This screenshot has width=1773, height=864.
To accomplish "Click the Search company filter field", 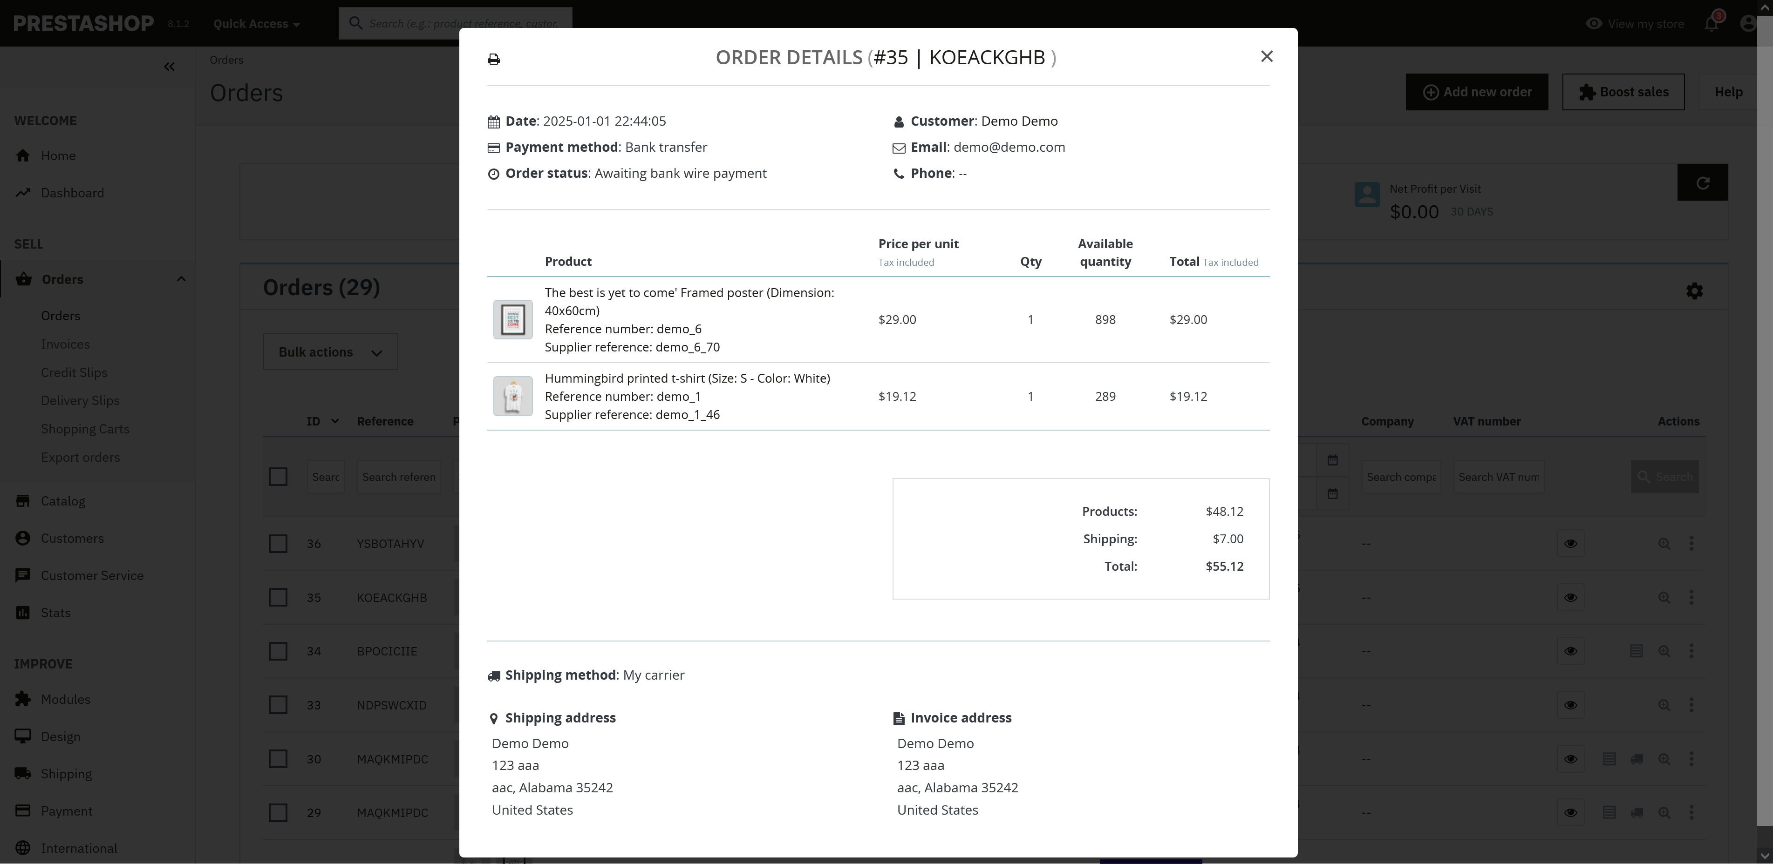I will coord(1401,477).
